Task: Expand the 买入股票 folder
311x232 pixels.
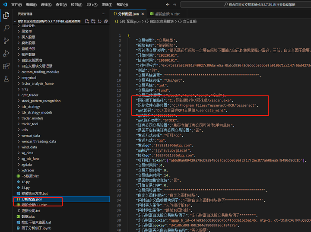Action: click(29, 37)
